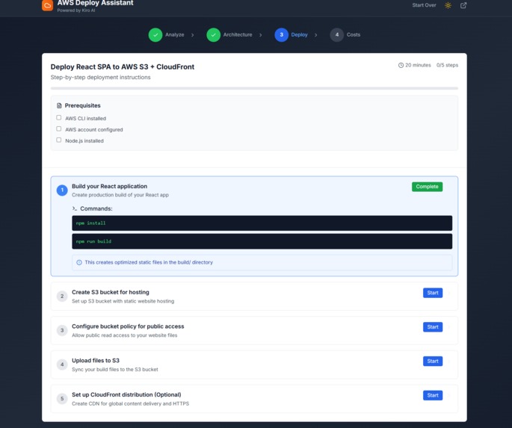The image size is (512, 428).
Task: Check the AWS account configured checkbox
Action: coord(59,129)
